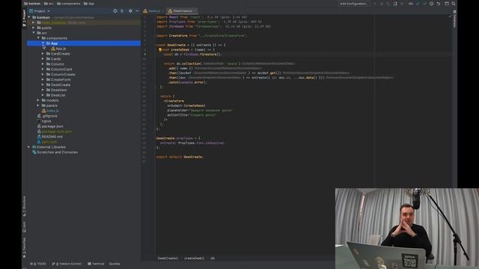This screenshot has width=479, height=269.
Task: Select the Cards folder
Action: [x=53, y=59]
